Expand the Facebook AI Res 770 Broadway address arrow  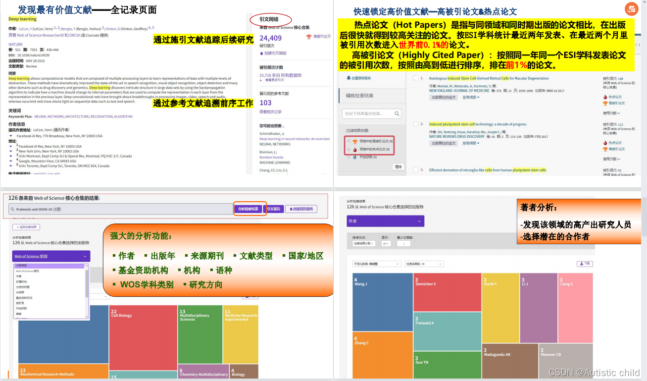pyautogui.click(x=11, y=136)
